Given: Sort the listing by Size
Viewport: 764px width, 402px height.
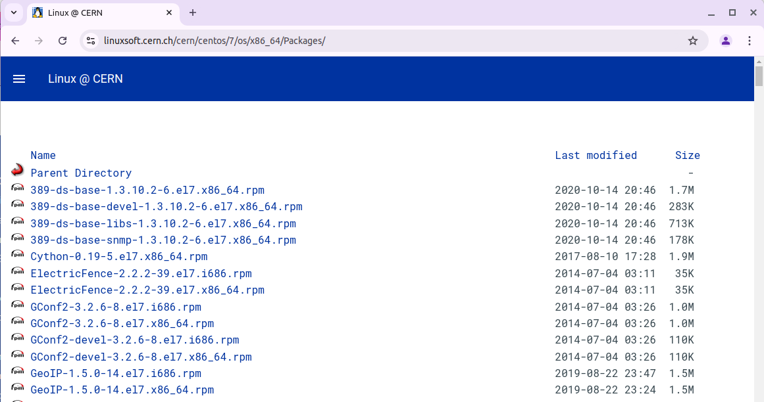Looking at the screenshot, I should point(688,155).
